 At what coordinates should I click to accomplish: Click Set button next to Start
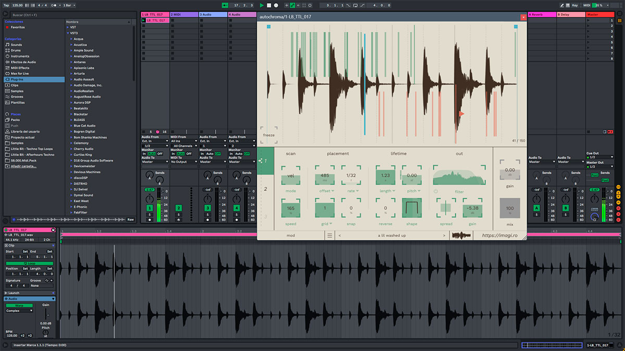click(24, 251)
